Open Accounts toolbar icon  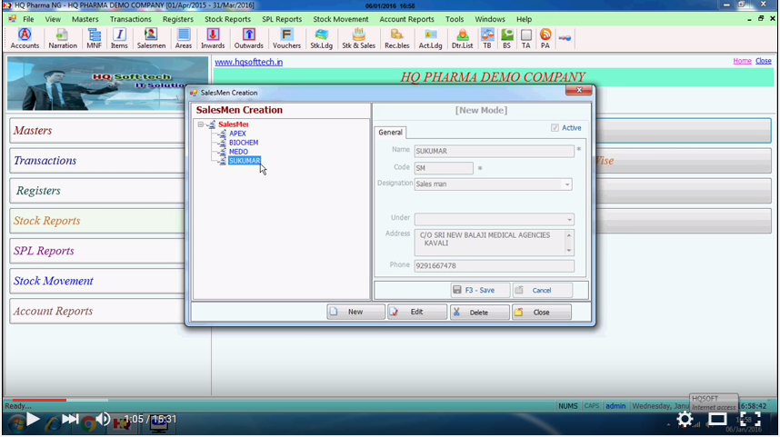25,38
